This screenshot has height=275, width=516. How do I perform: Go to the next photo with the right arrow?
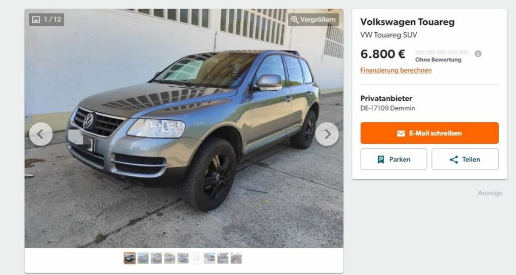tap(327, 134)
